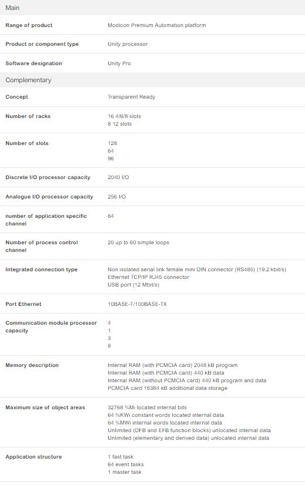Select the Unity Pro value

click(119, 63)
